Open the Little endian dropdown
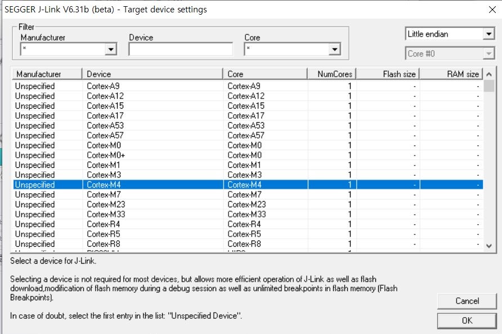Screen dimensions: 502x334 pos(488,34)
